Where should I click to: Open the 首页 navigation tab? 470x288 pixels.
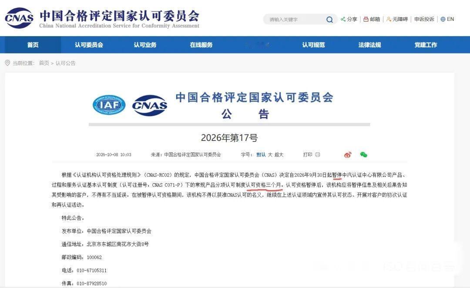pos(33,45)
